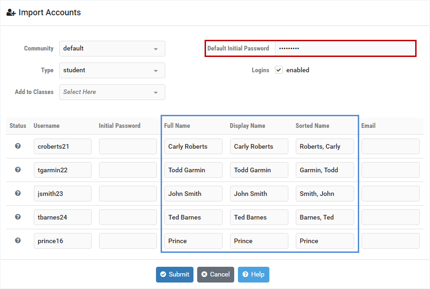Focus the Default Initial Password field

pyautogui.click(x=345, y=48)
